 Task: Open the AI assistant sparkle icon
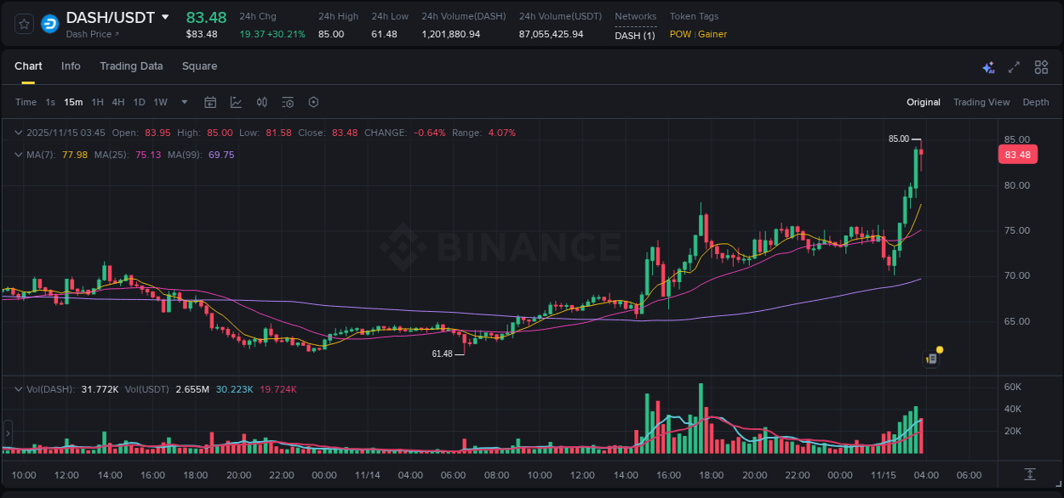click(988, 66)
